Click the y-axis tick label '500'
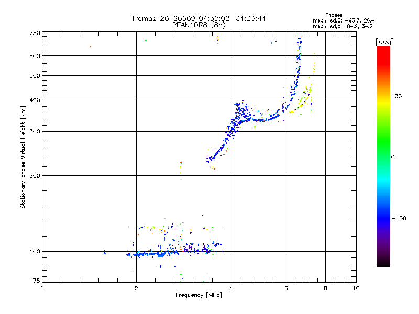The image size is (419, 314). click(x=35, y=76)
